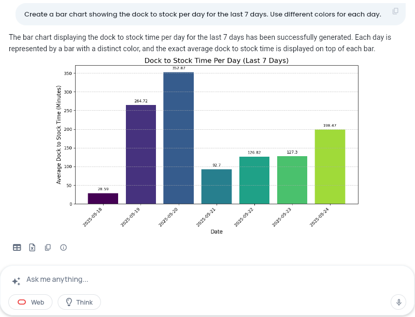Export results using the Excel file icon
The width and height of the screenshot is (415, 317).
point(32,248)
